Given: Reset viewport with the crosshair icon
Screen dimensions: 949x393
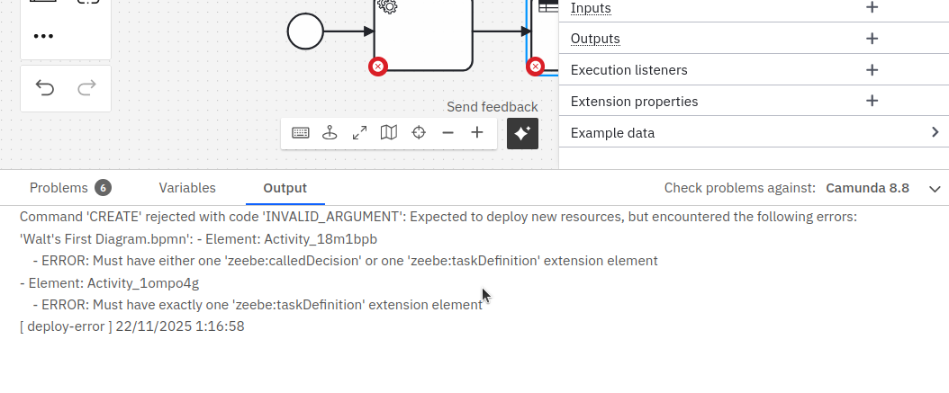Looking at the screenshot, I should click(419, 133).
